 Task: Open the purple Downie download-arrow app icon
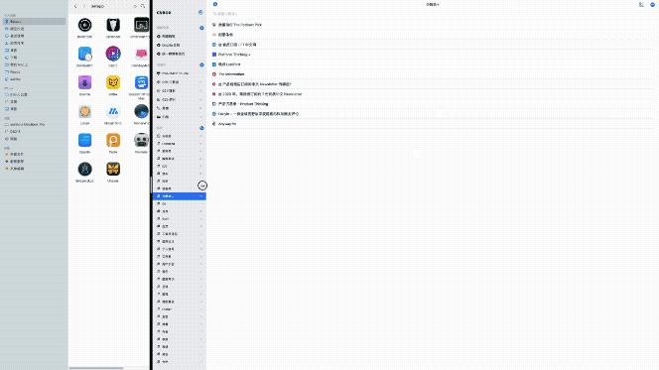point(84,82)
